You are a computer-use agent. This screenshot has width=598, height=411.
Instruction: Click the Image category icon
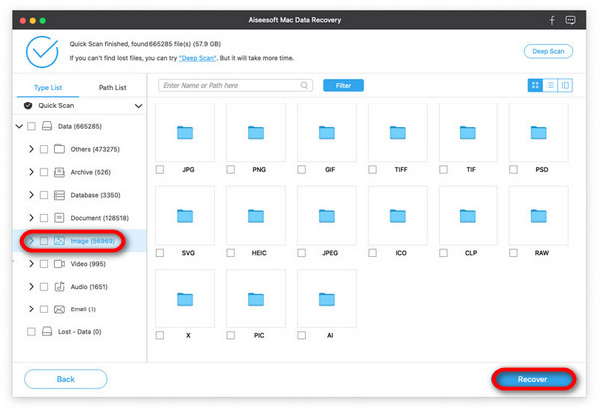[59, 241]
